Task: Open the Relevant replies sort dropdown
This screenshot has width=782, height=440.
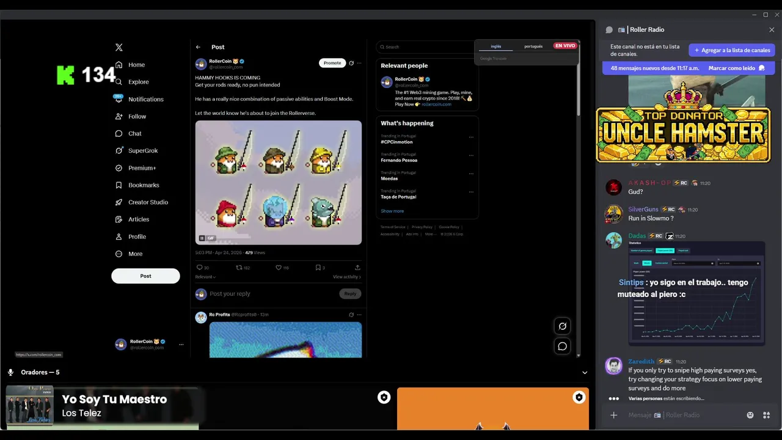Action: click(205, 277)
